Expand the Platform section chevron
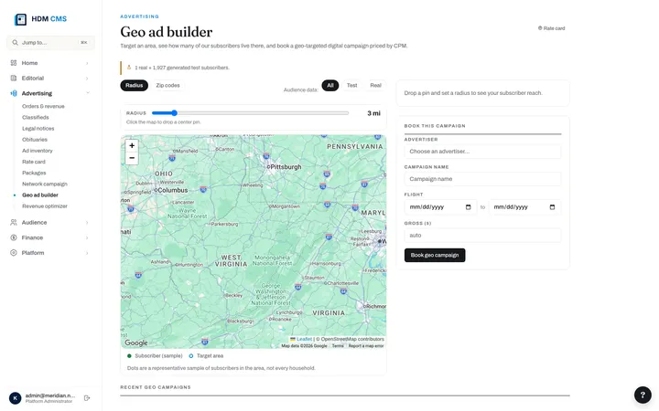Viewport: 659px width, 411px height. coord(87,253)
